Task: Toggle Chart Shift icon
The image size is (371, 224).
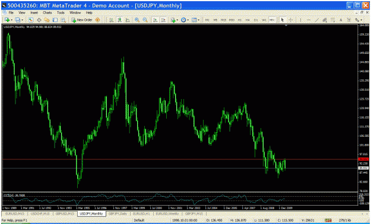Action: pyautogui.click(x=163, y=20)
